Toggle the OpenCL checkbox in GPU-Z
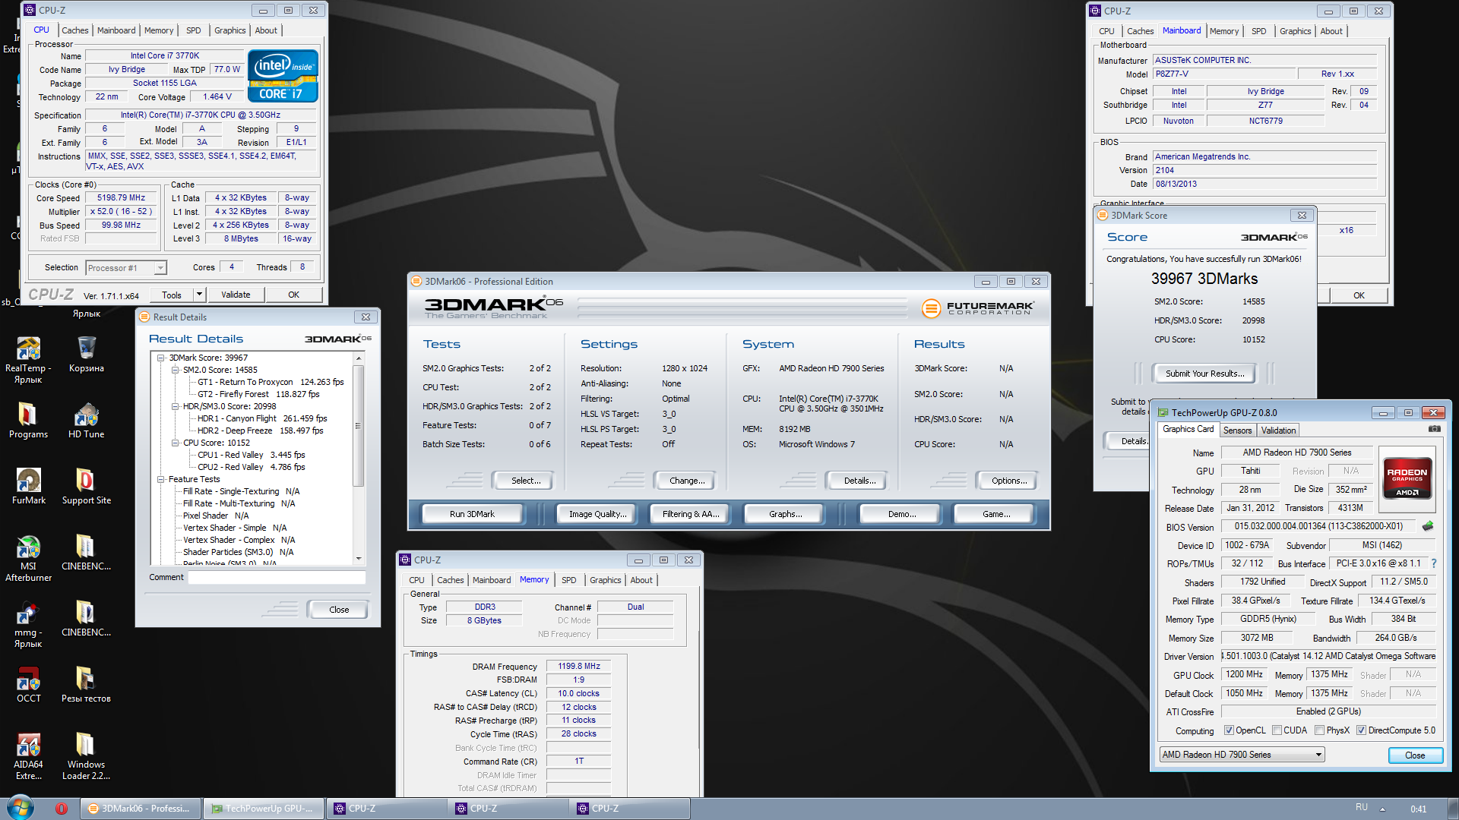1459x820 pixels. tap(1229, 730)
